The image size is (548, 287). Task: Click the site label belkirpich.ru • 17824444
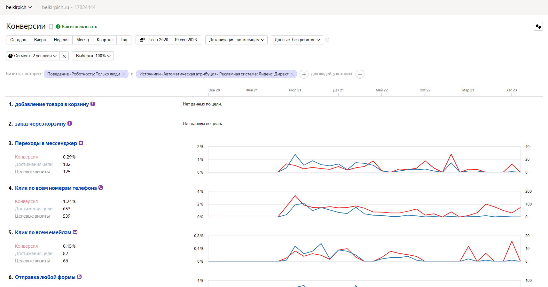69,7
